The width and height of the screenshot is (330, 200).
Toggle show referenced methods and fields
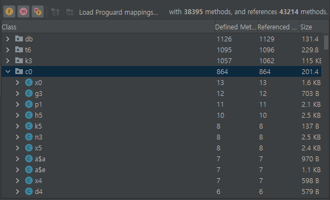click(38, 11)
